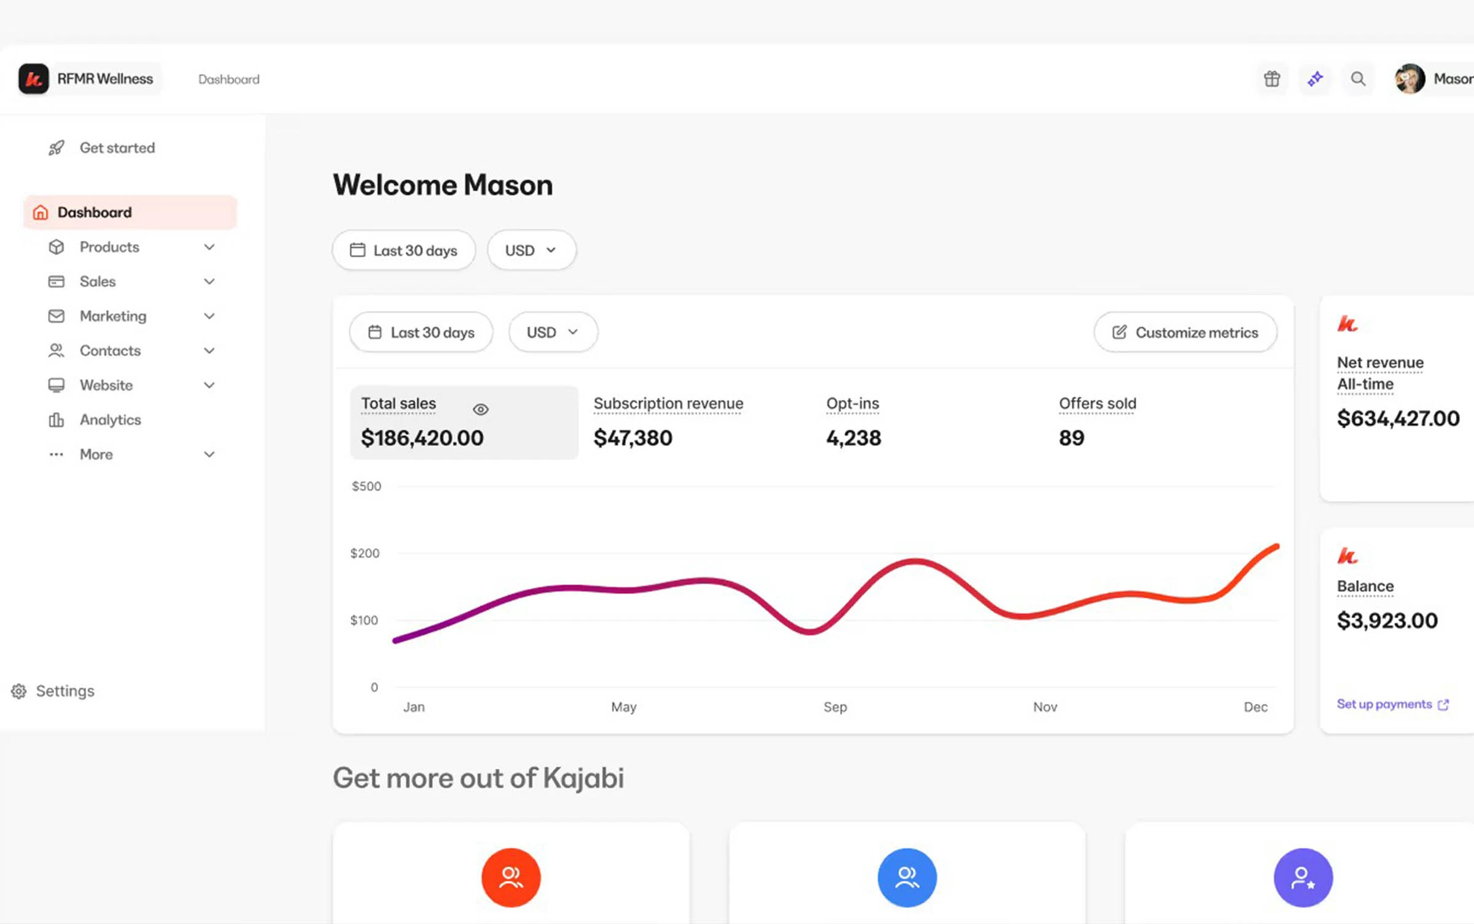Click the Customize metrics button
Screen dimensions: 1474x924
coord(1185,332)
